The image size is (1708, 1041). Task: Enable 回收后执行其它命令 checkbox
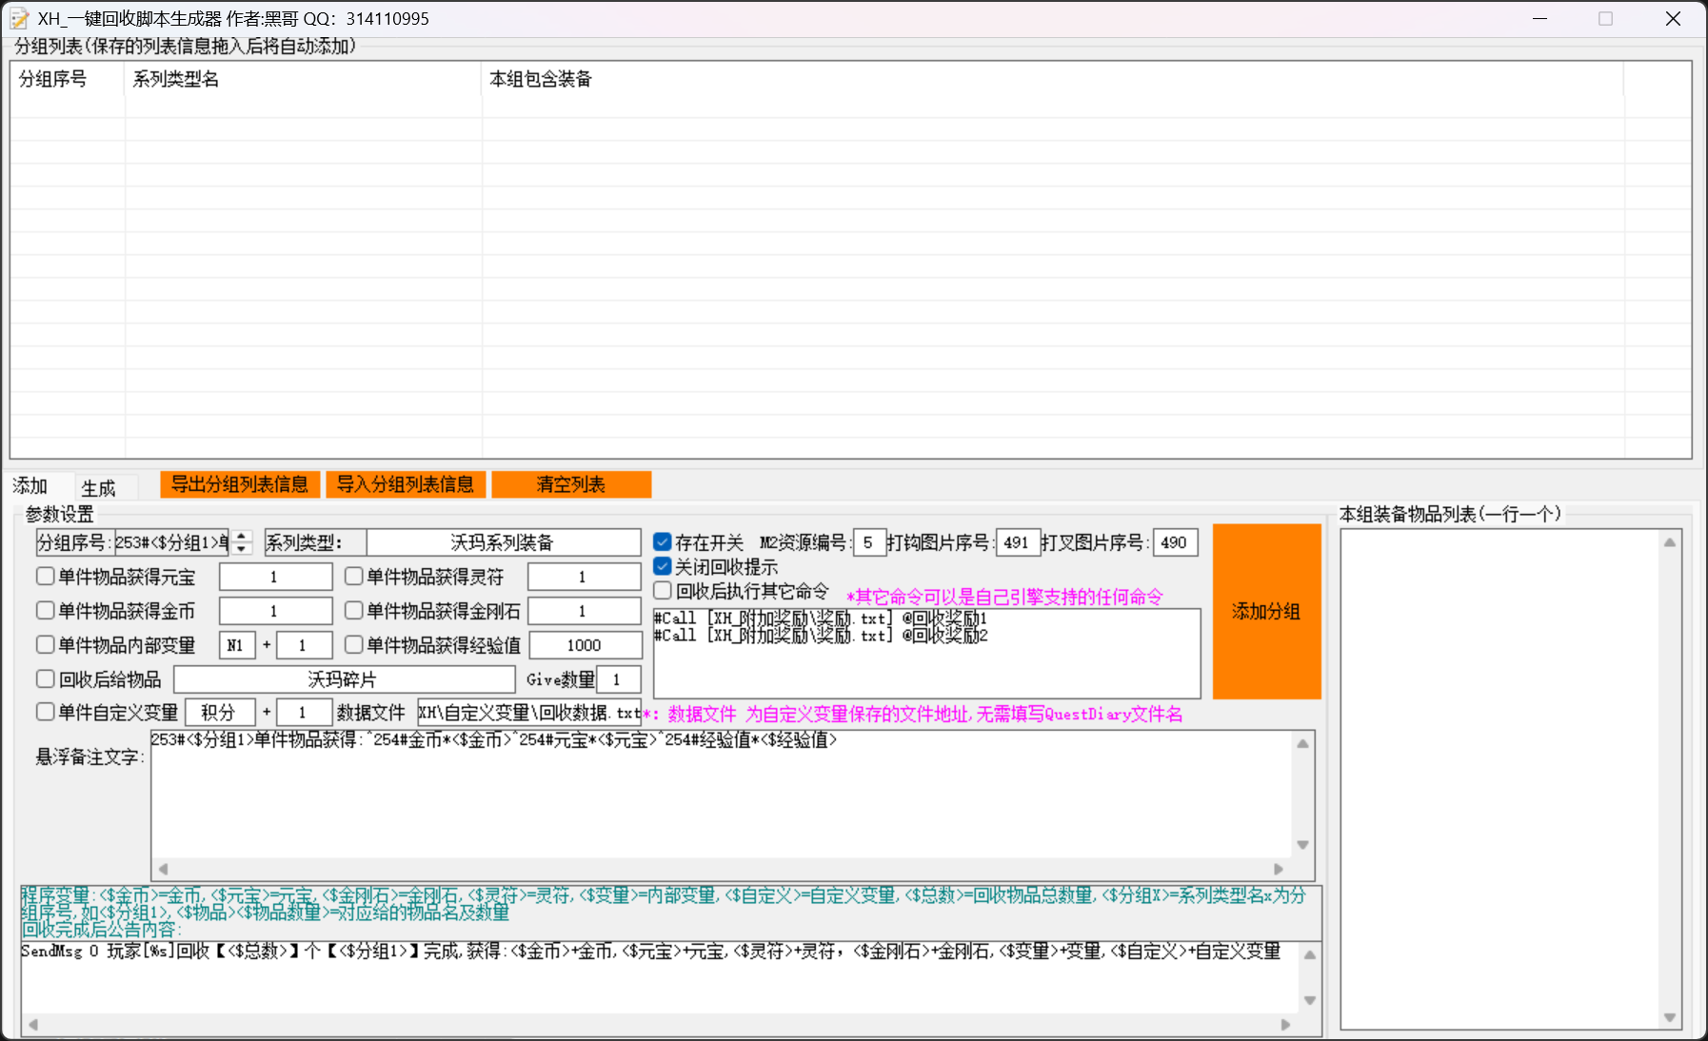click(x=663, y=591)
